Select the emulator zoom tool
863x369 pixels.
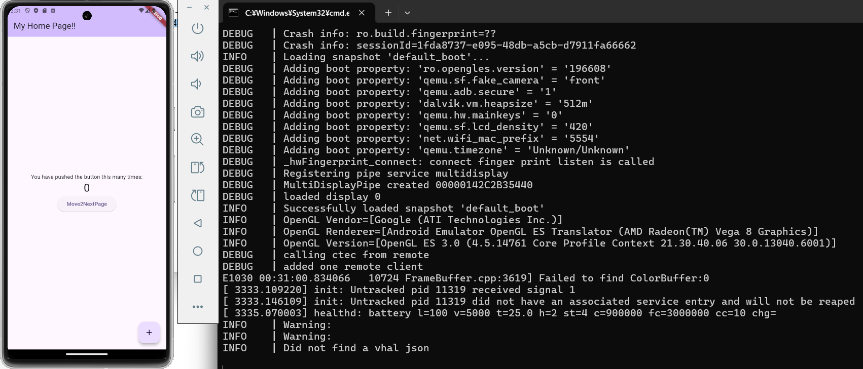[x=198, y=139]
